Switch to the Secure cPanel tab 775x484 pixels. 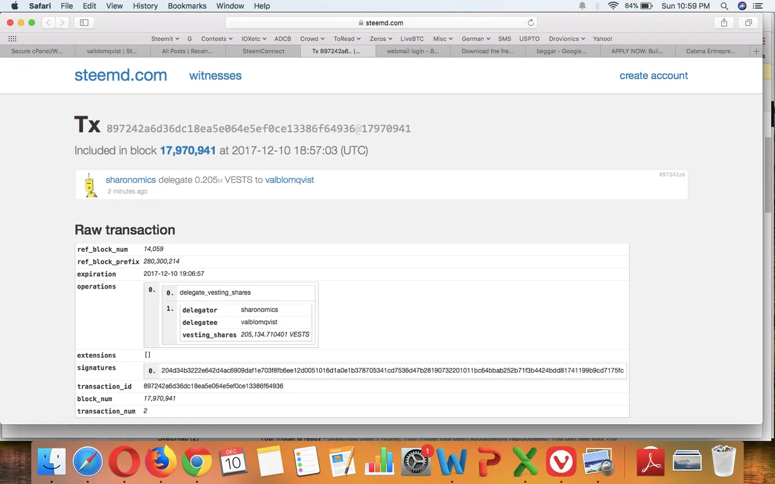click(x=37, y=51)
